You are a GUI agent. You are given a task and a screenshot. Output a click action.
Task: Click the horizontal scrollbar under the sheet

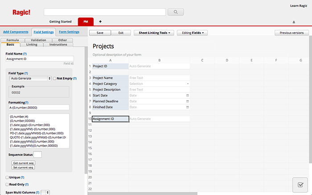coord(143,193)
